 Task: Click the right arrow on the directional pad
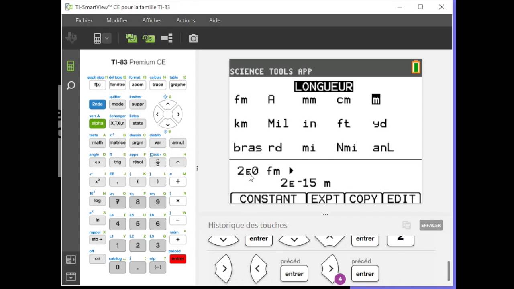pos(178,114)
